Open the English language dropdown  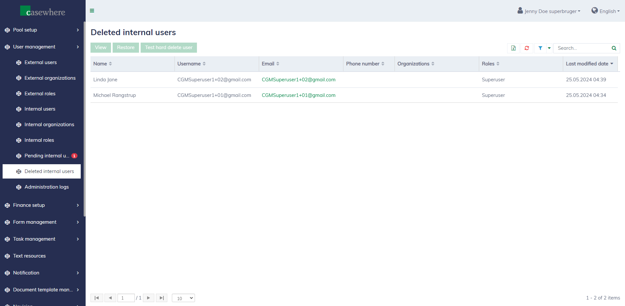click(605, 11)
